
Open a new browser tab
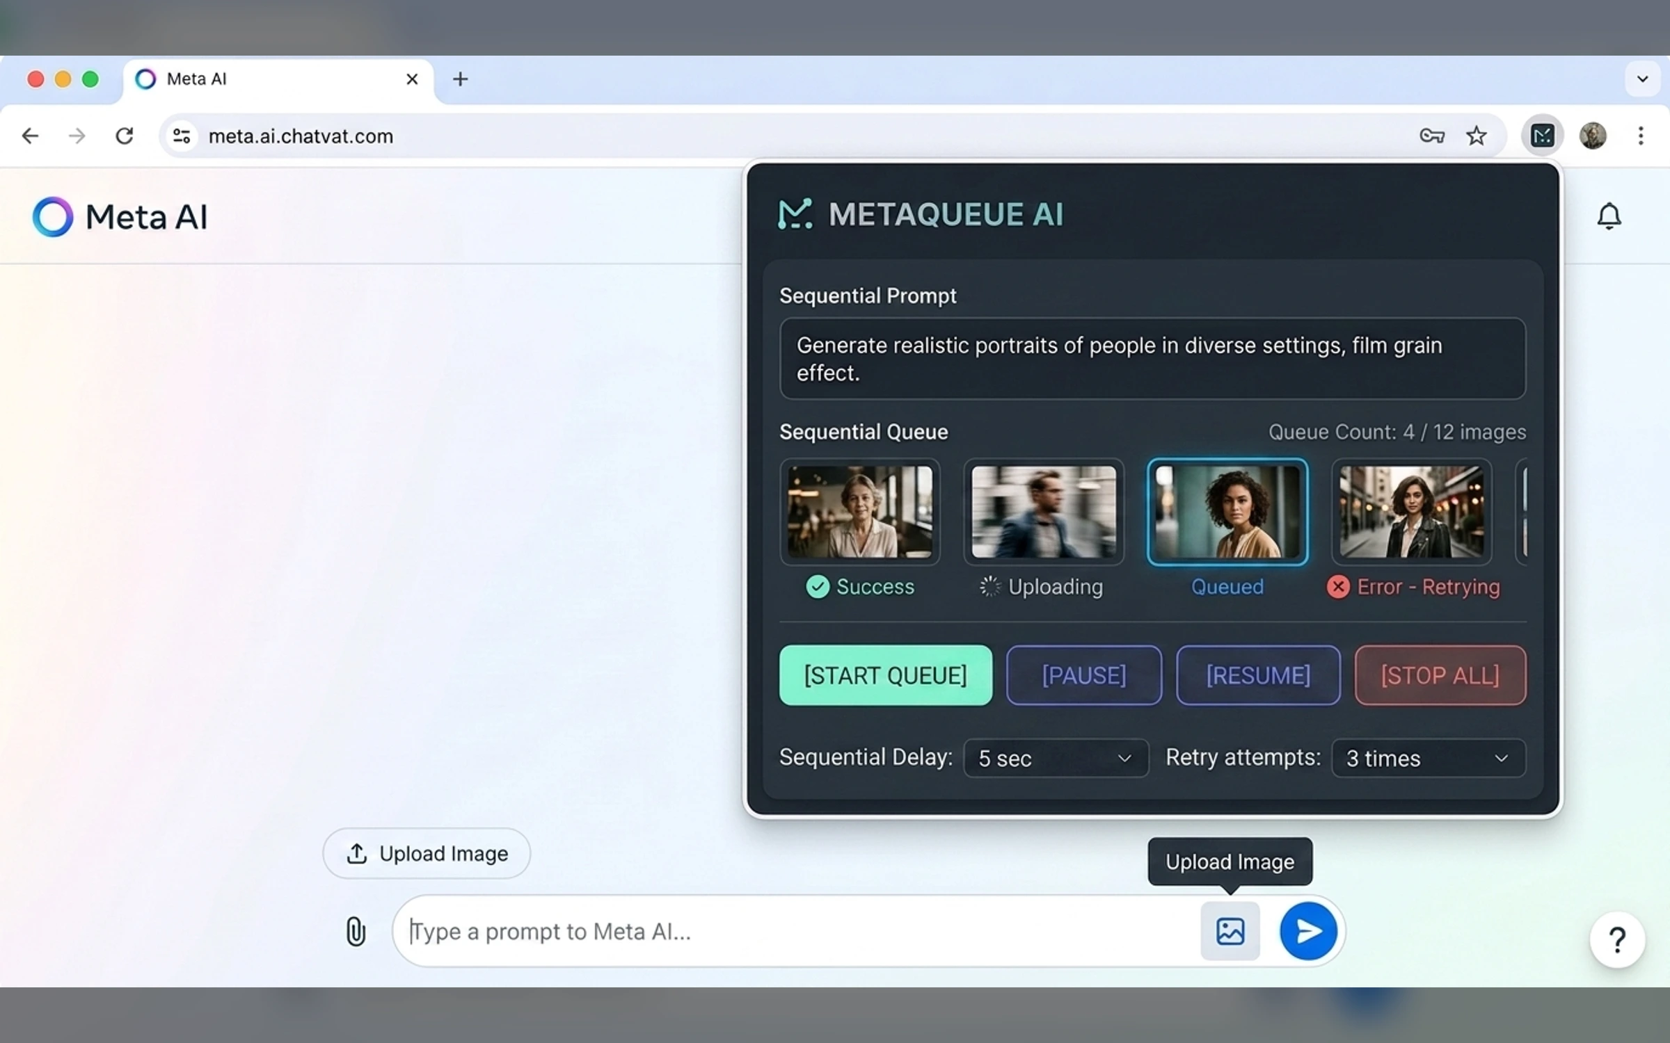click(460, 79)
